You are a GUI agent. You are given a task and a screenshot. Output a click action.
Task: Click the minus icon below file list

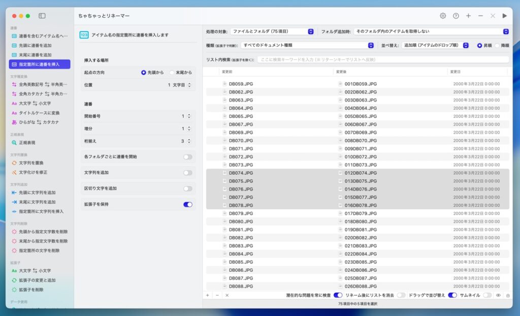point(217,295)
